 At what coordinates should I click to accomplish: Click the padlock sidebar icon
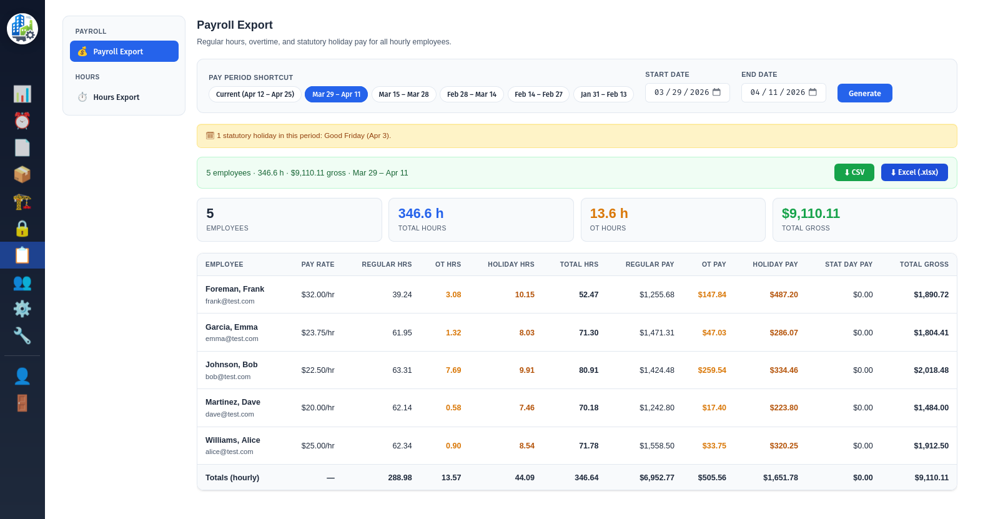(x=22, y=228)
